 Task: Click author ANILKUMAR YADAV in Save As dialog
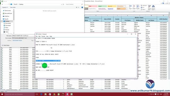pyautogui.click(x=17, y=41)
